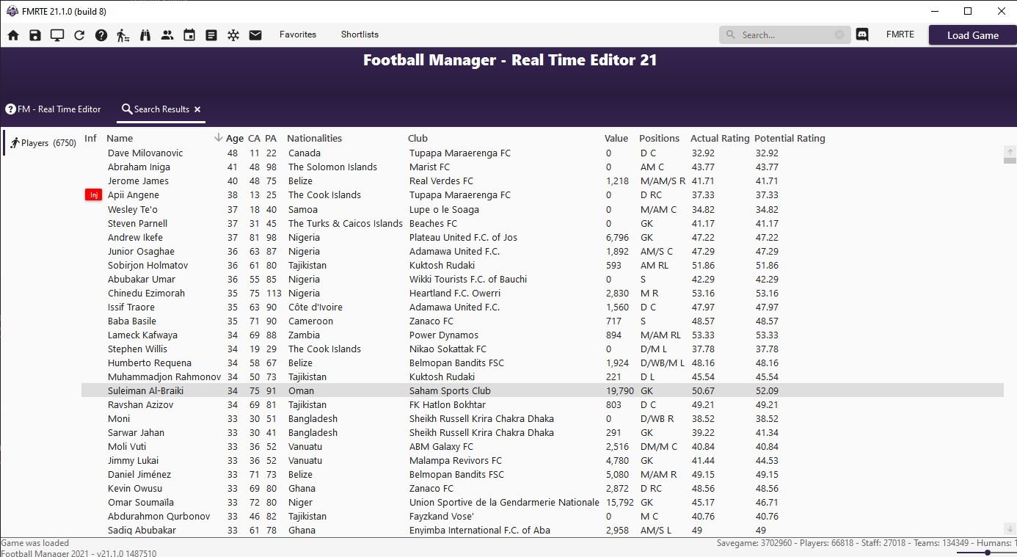Image resolution: width=1017 pixels, height=557 pixels.
Task: Close the Search Results tab
Action: tap(197, 109)
